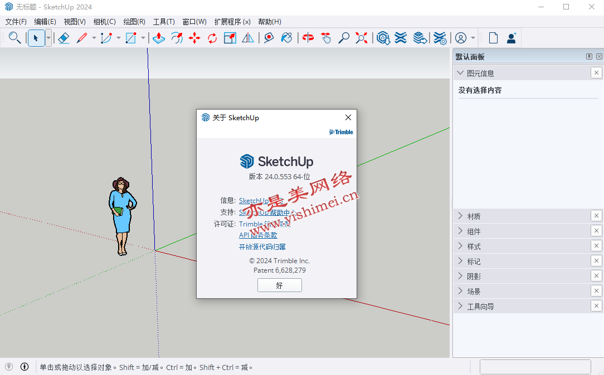Select the Follow Me/Offset tool

177,38
